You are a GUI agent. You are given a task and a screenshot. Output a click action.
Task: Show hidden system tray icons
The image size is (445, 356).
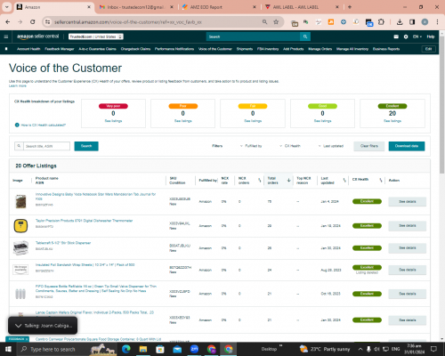(x=360, y=349)
